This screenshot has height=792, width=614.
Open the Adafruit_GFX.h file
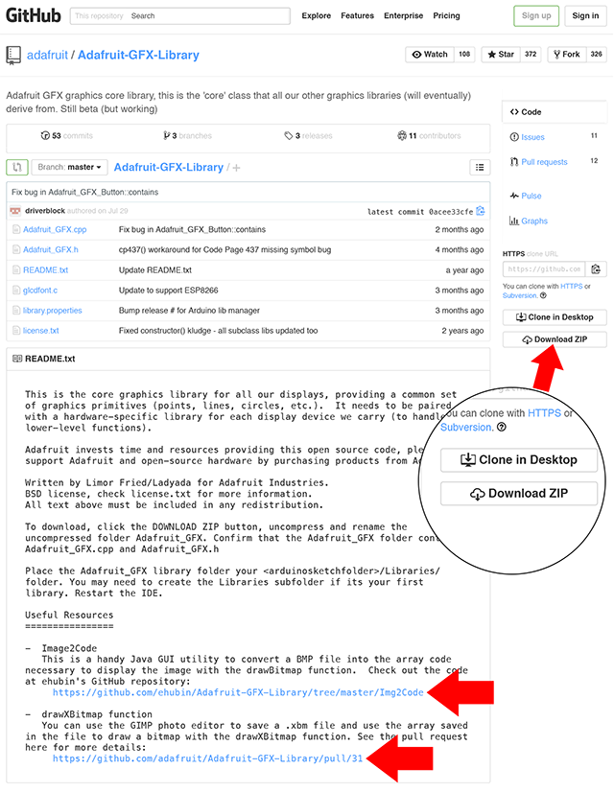[x=51, y=250]
